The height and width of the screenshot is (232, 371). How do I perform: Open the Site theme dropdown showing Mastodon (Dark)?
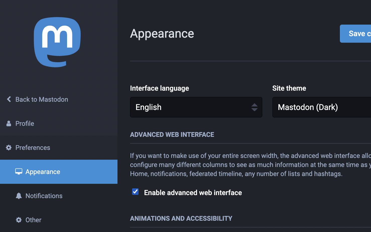322,107
